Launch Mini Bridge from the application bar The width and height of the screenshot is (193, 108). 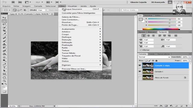20,2
